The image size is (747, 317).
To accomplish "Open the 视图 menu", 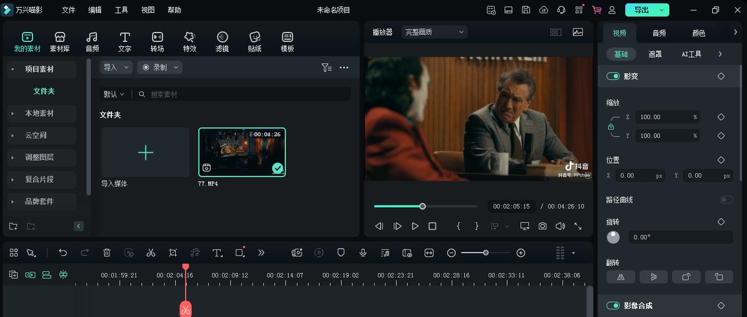I will click(148, 10).
